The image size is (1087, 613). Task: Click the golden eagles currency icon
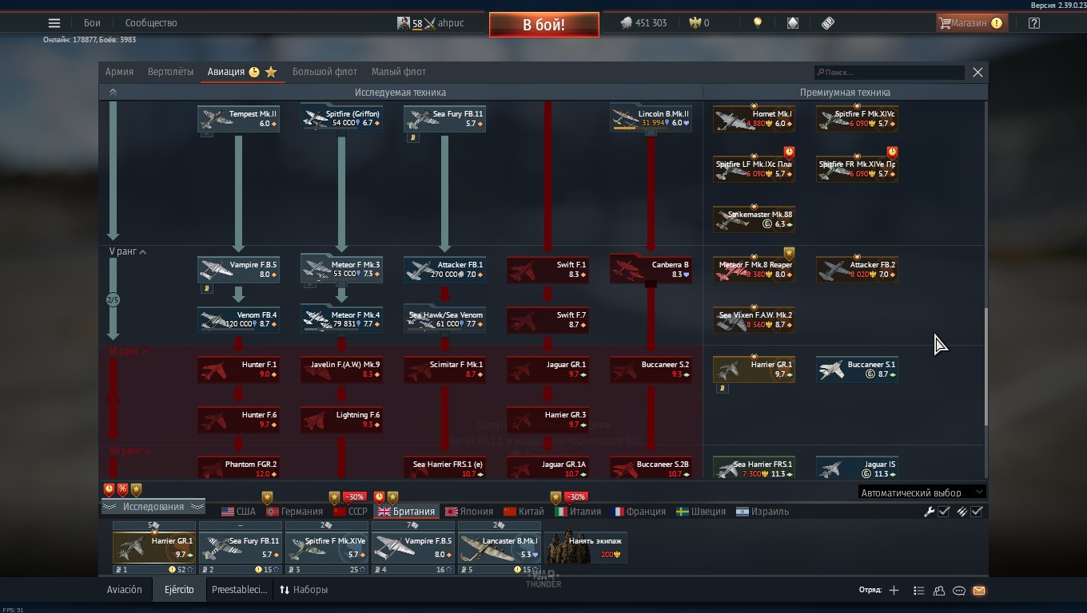[695, 23]
